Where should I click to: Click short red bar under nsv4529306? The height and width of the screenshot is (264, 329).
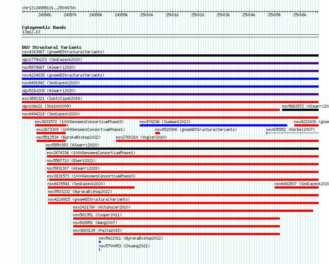coord(157,133)
